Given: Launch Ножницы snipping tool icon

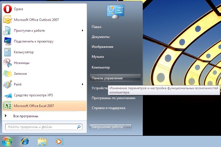Looking at the screenshot, I should click(x=7, y=63).
